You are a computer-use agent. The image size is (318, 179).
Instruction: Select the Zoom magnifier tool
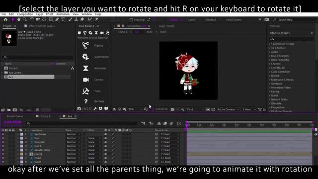[x=24, y=19]
